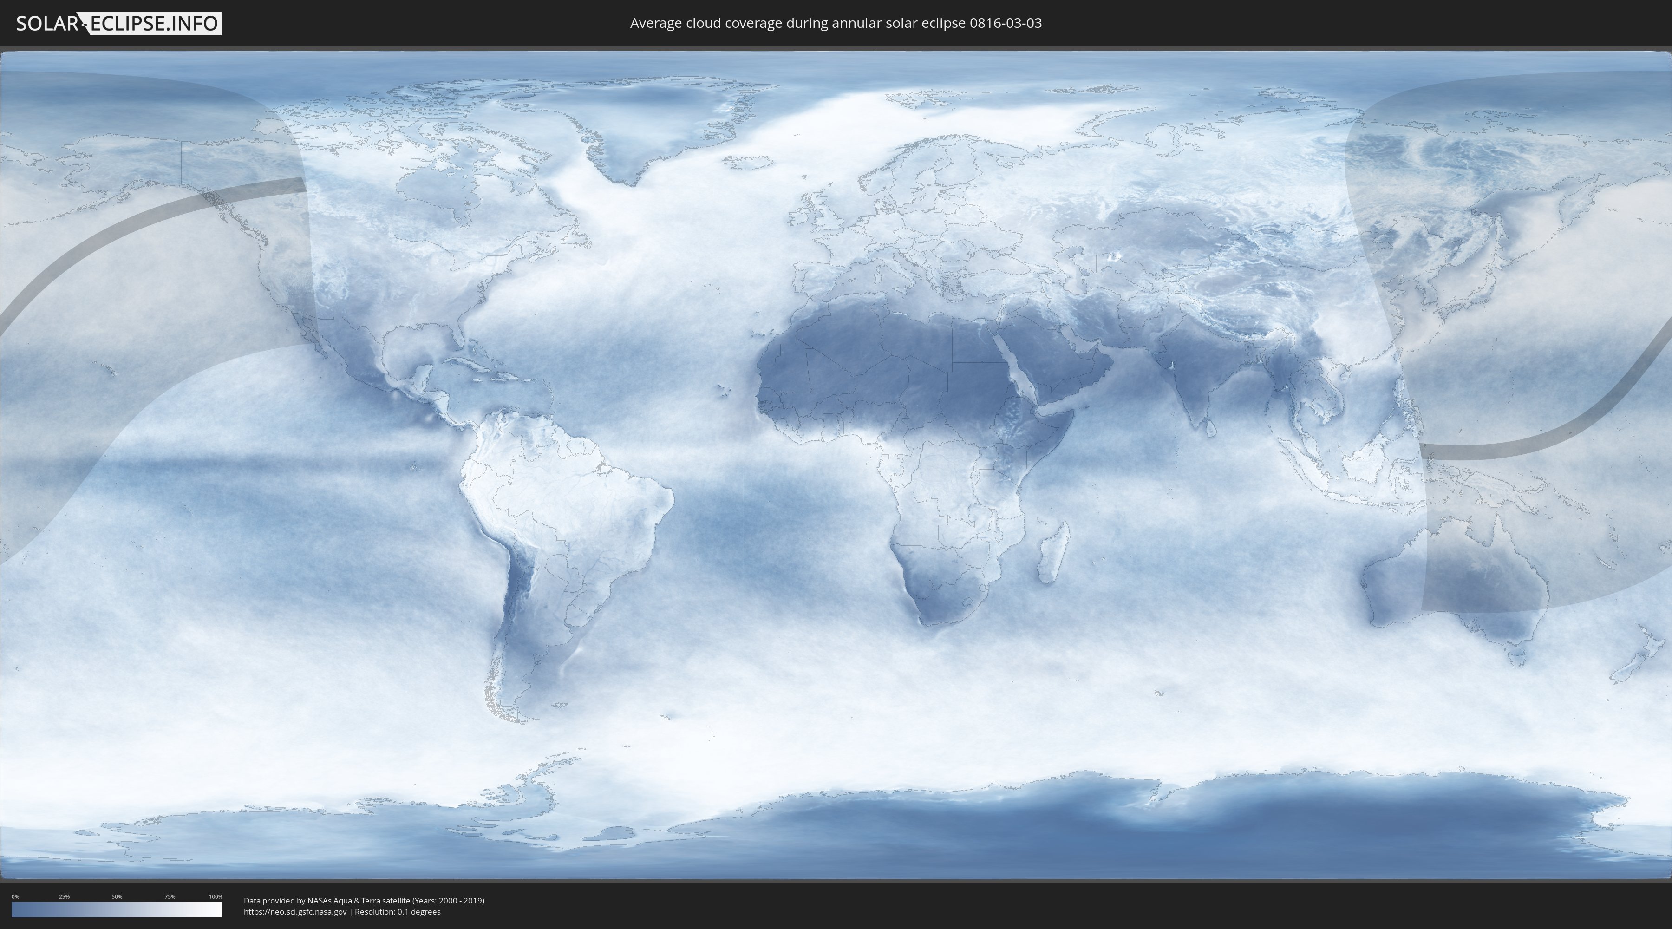Click the 0% legend label
This screenshot has height=929, width=1672.
pyautogui.click(x=15, y=896)
